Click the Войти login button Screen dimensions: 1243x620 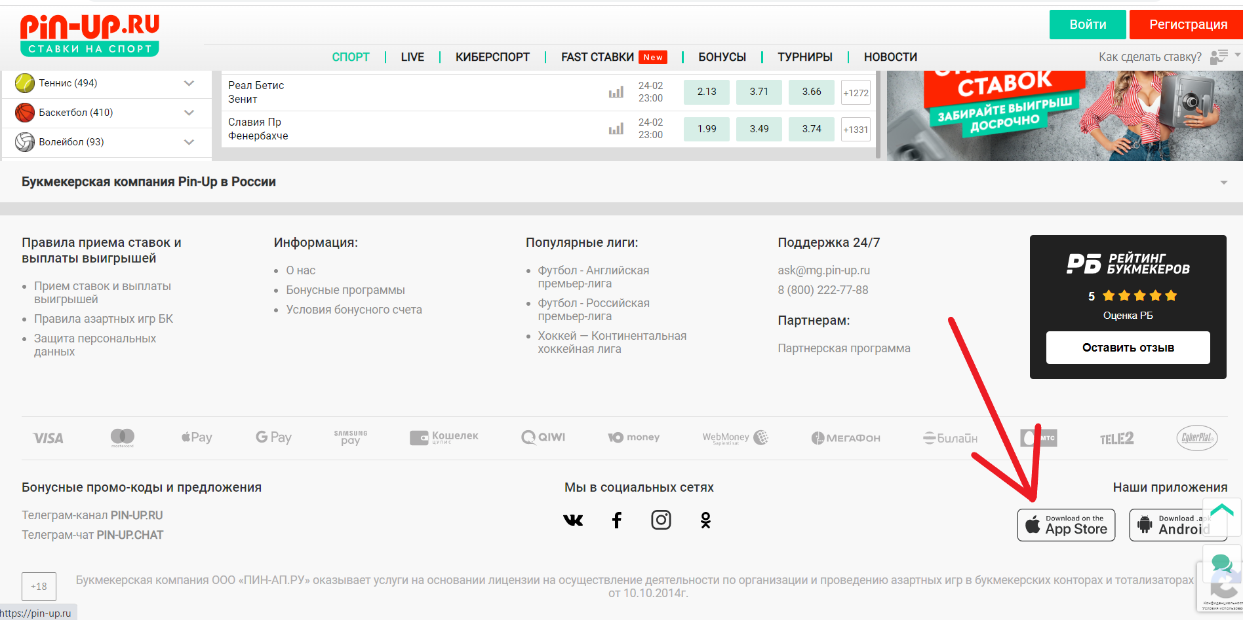click(1088, 24)
